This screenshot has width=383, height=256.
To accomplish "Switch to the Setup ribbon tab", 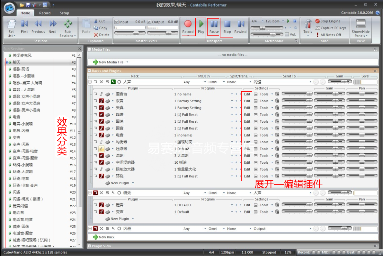I will pyautogui.click(x=64, y=13).
